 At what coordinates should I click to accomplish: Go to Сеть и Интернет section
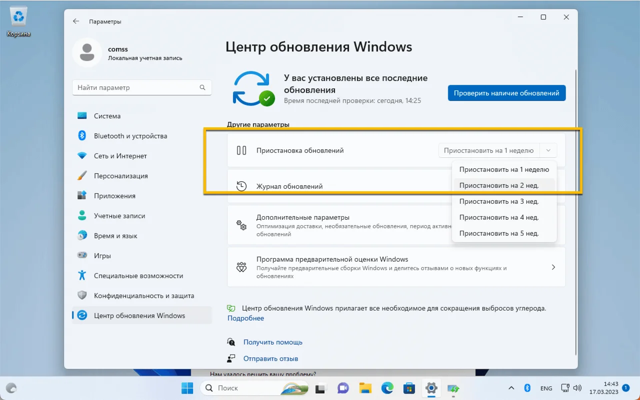[x=142, y=156]
